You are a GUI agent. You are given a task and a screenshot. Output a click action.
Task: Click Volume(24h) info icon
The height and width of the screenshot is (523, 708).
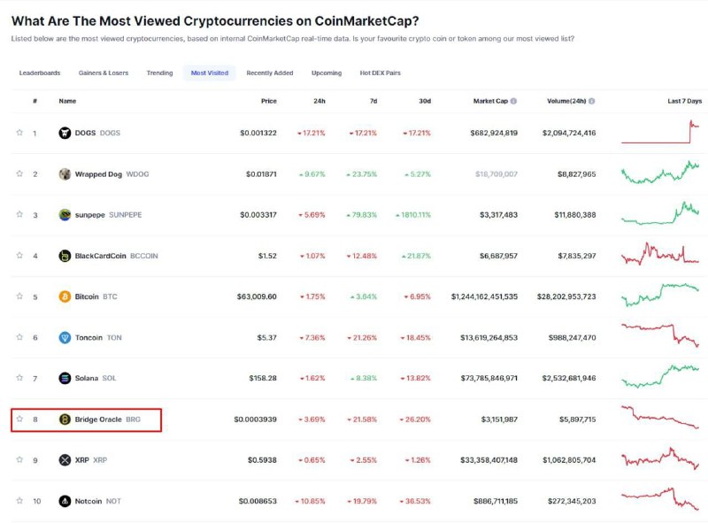(591, 101)
